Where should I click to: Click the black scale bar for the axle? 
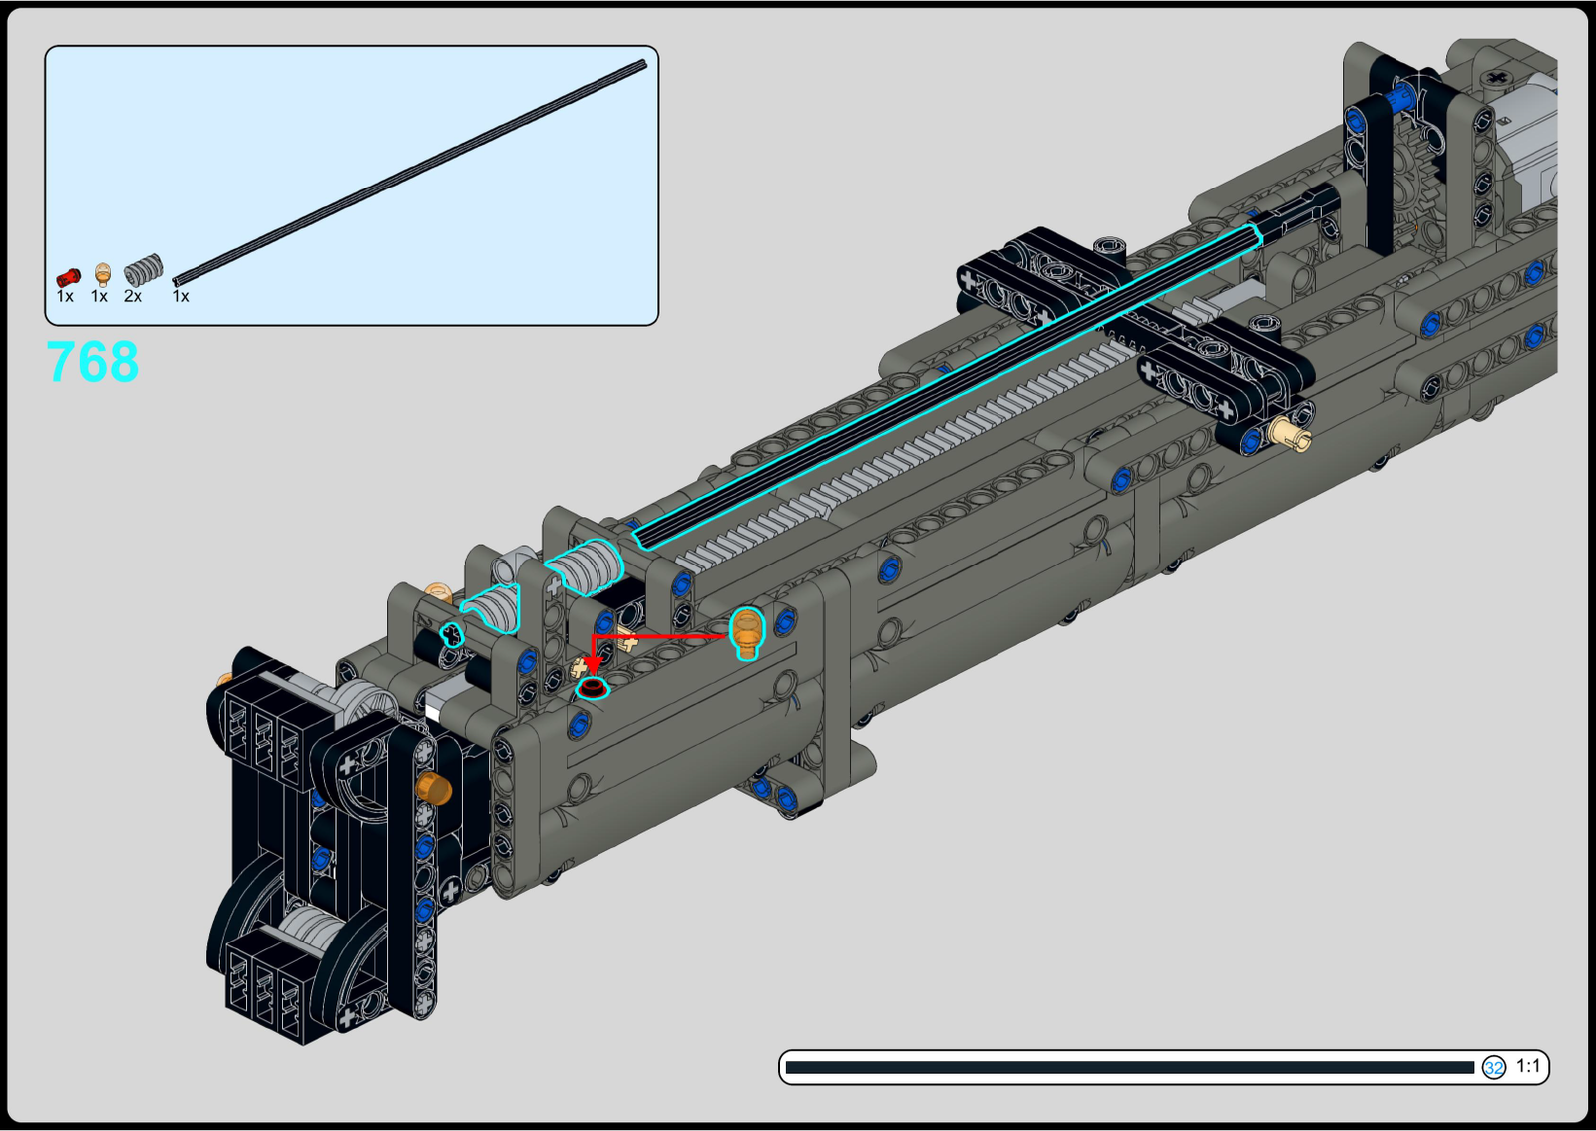click(x=1127, y=1068)
